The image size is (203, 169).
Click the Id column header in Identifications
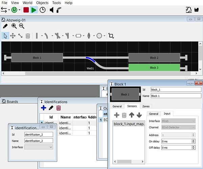pos(51,117)
